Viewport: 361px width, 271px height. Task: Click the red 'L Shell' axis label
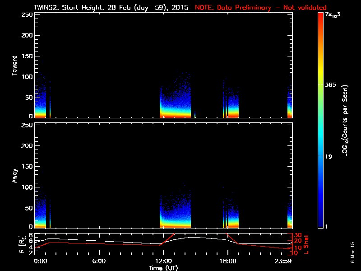[307, 243]
